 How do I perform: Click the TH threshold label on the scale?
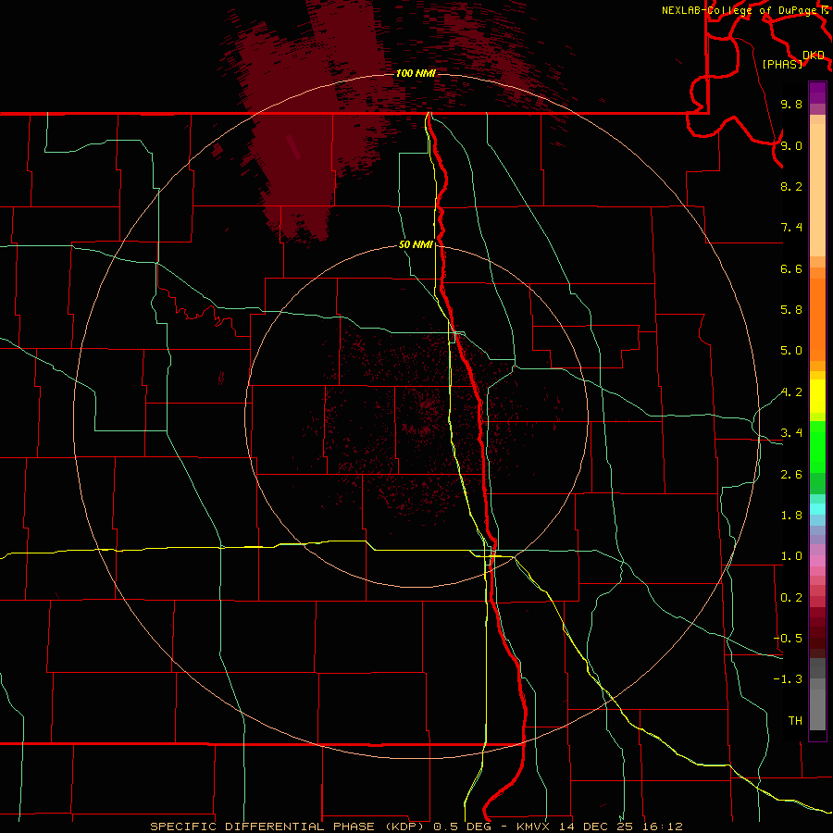[x=795, y=721]
